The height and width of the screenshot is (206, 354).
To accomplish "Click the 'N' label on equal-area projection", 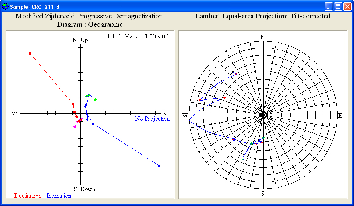I will point(262,37).
